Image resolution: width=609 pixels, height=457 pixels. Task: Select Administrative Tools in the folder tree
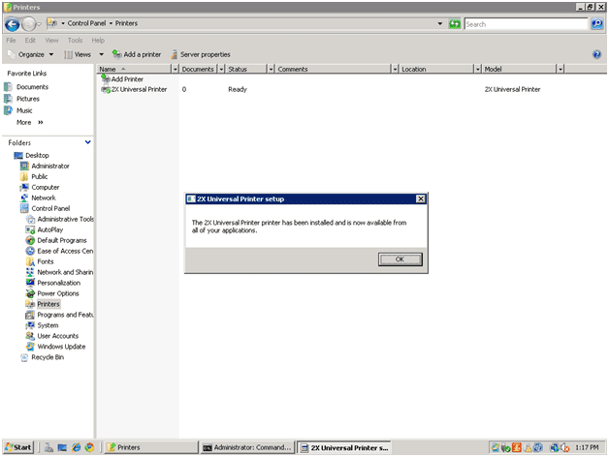[x=65, y=219]
